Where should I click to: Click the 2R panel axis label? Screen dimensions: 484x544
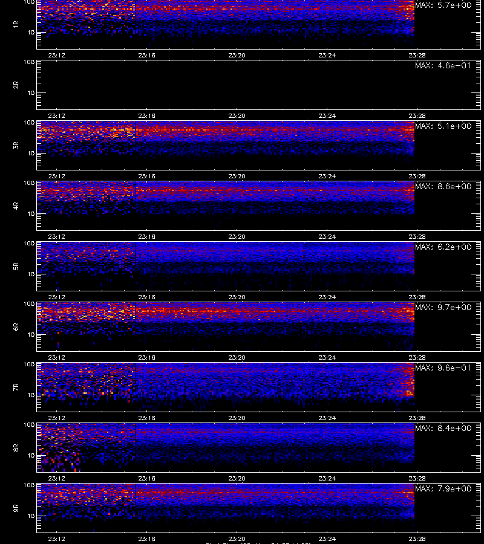coord(16,85)
